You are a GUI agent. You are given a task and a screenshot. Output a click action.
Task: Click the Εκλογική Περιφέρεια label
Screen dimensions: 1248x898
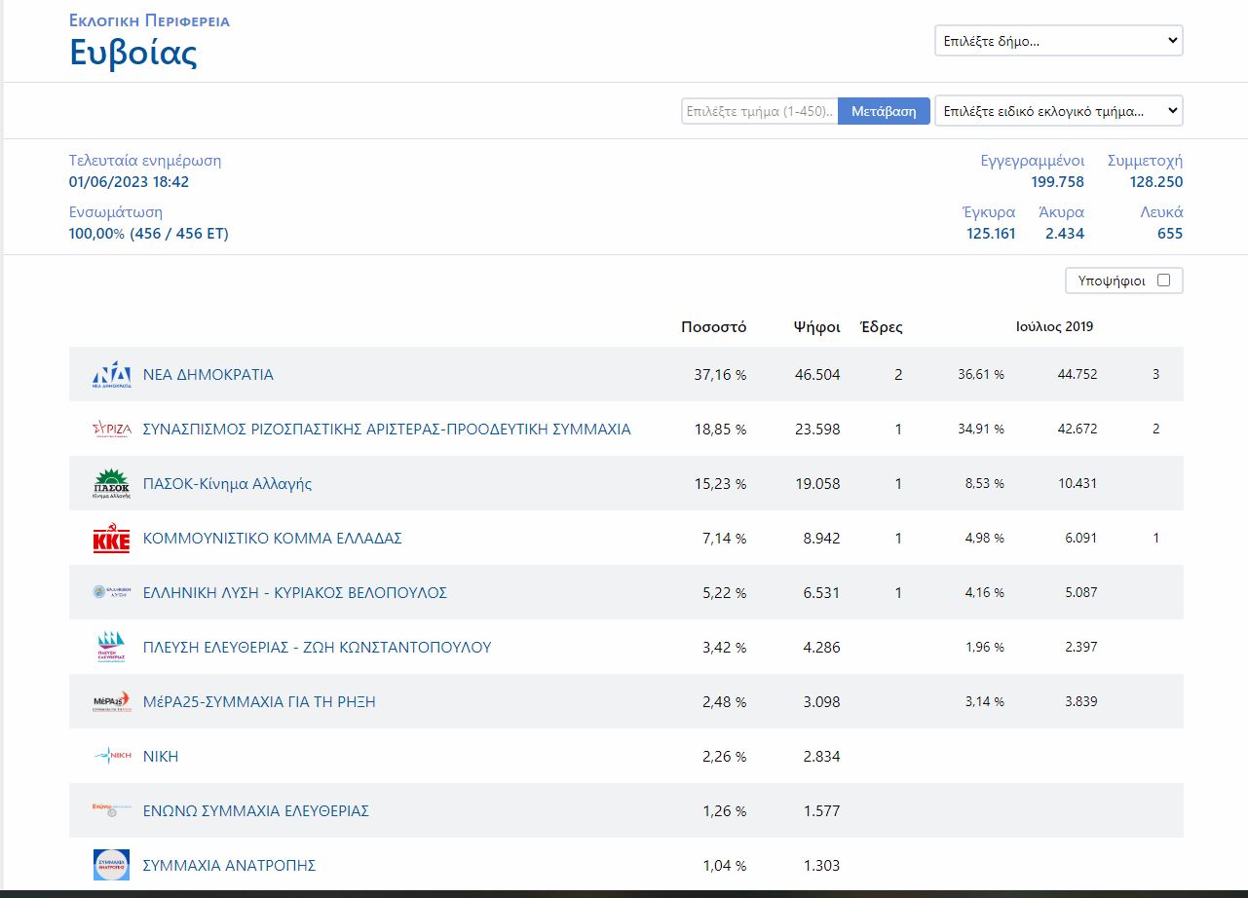pos(149,19)
